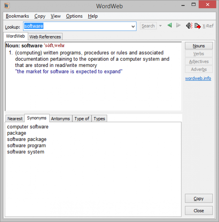Viewport: 219px width, 222px height.
Task: Select the Synonyms tab
Action: pos(37,118)
